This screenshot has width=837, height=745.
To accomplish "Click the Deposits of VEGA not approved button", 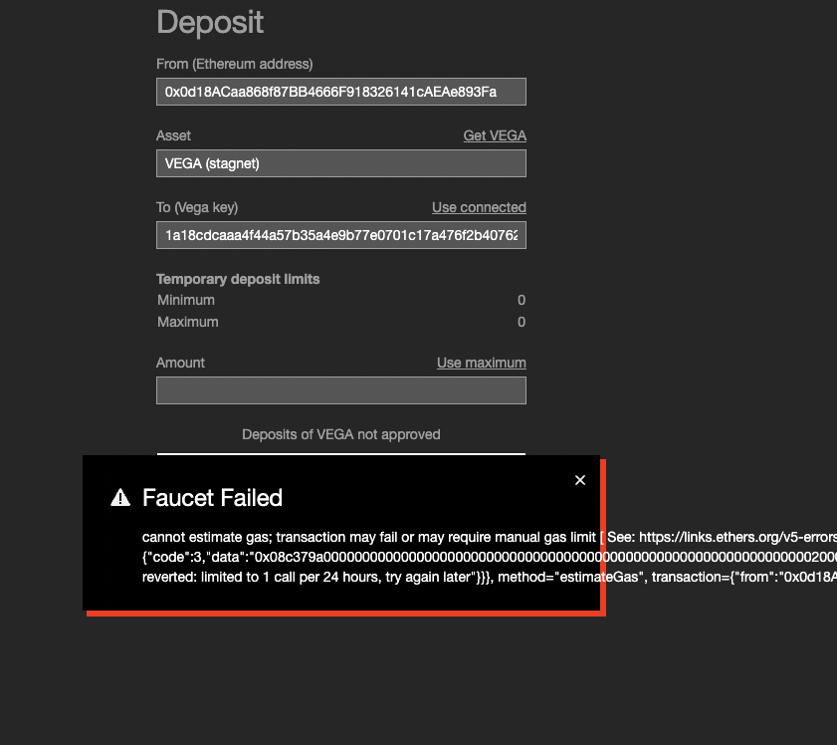I will tap(340, 434).
